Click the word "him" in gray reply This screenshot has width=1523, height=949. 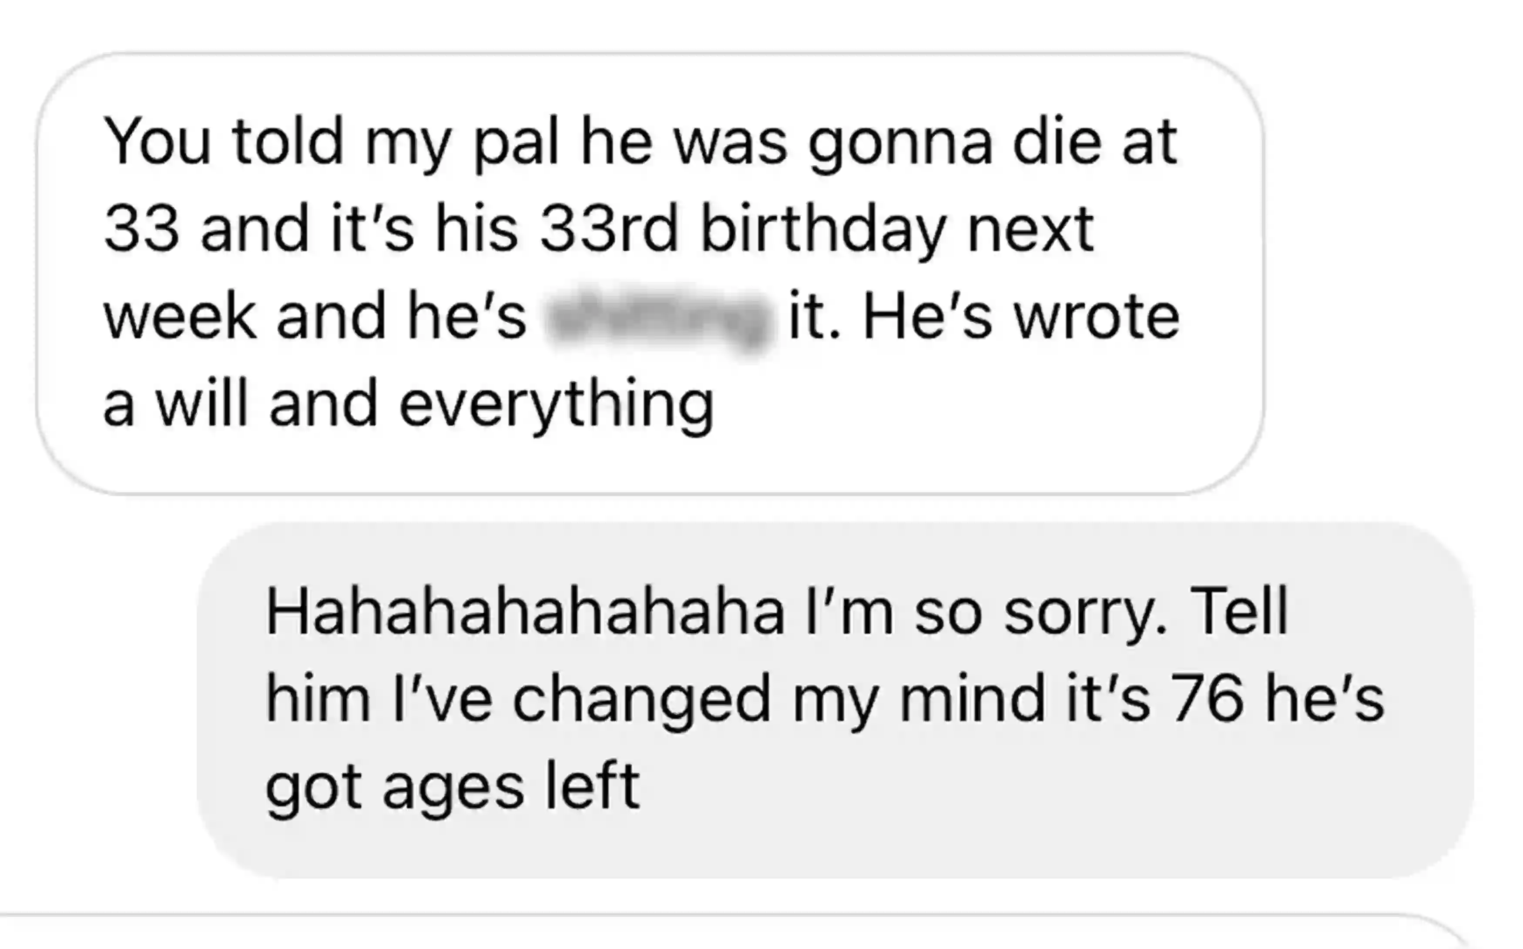318,698
